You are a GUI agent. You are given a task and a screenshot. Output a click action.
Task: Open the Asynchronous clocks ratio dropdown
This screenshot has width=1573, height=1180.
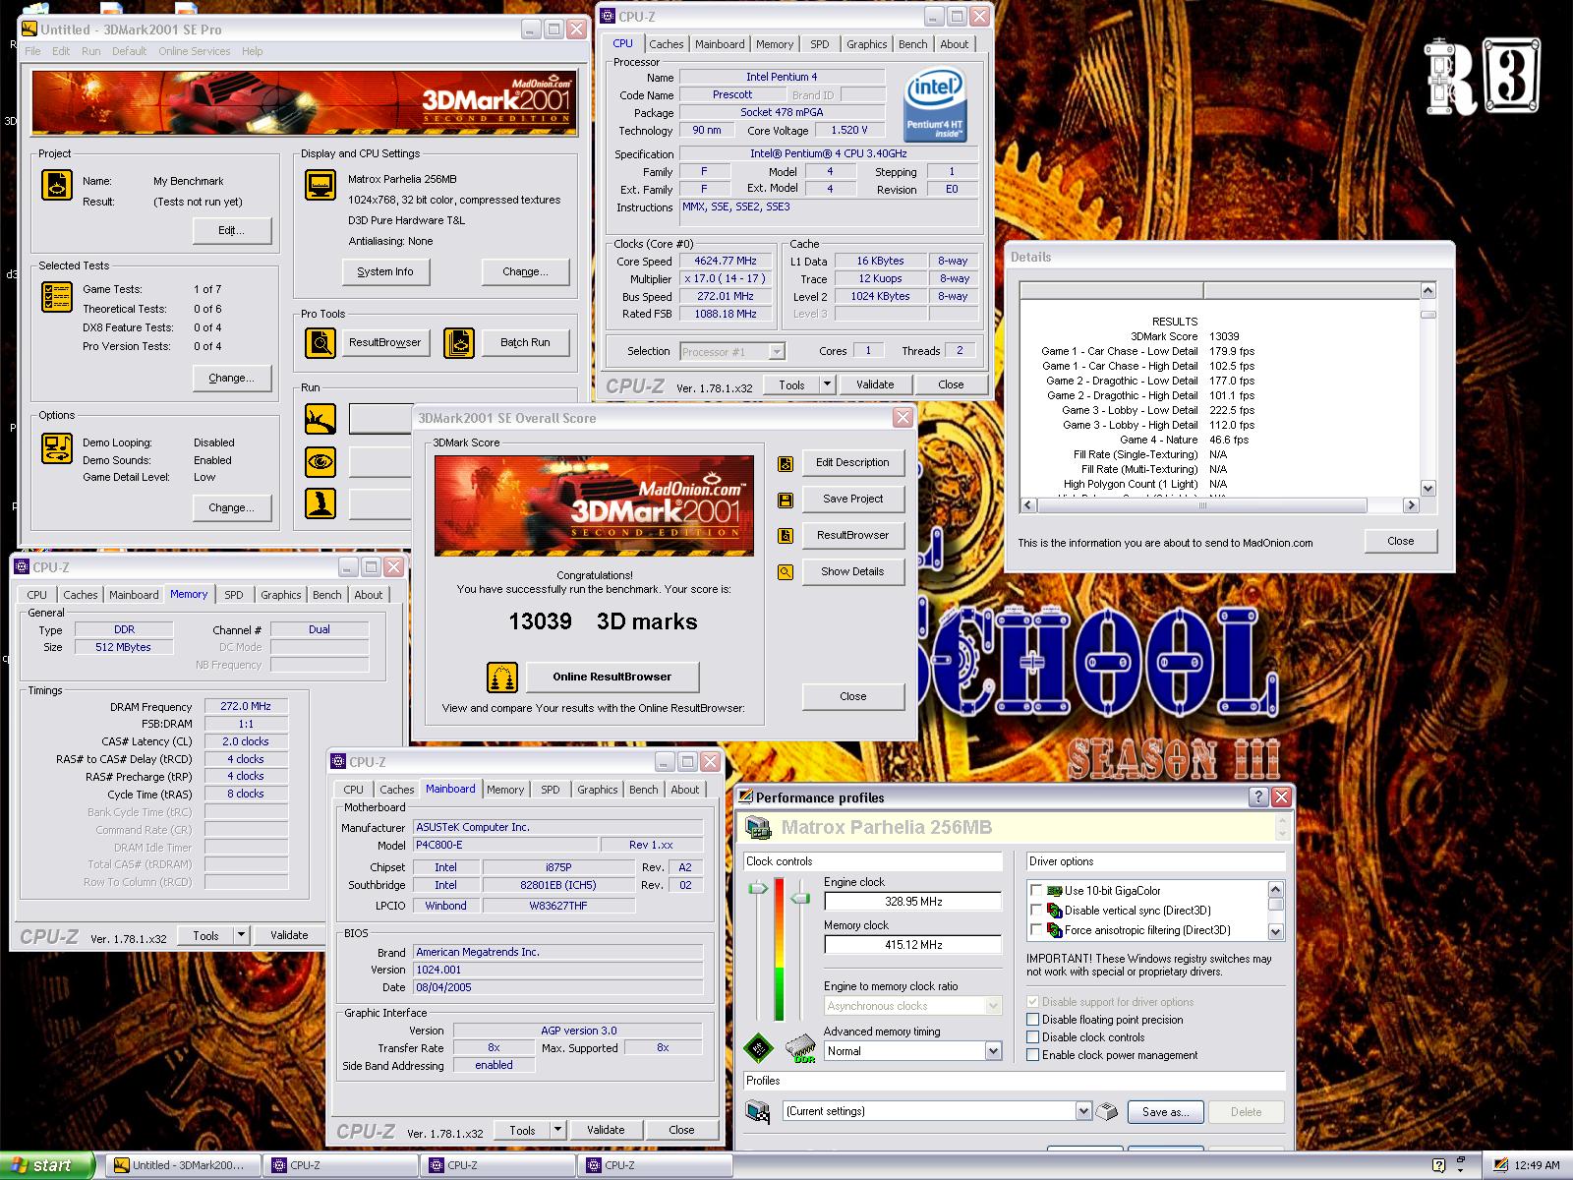point(993,1006)
